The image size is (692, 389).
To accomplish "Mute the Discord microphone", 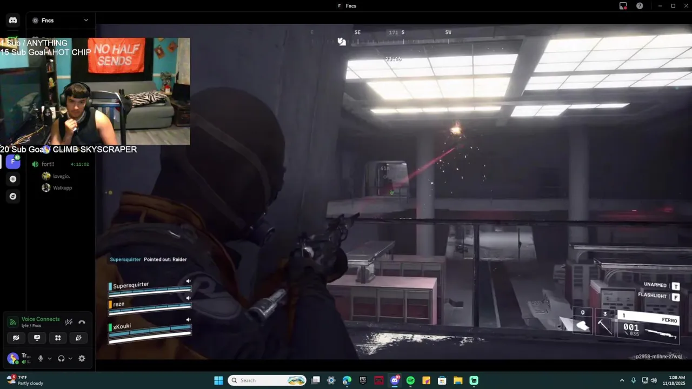I will pyautogui.click(x=41, y=358).
